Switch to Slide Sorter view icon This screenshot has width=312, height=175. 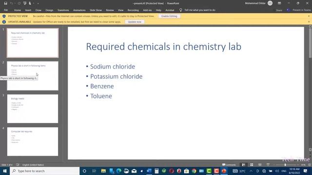[252, 165]
